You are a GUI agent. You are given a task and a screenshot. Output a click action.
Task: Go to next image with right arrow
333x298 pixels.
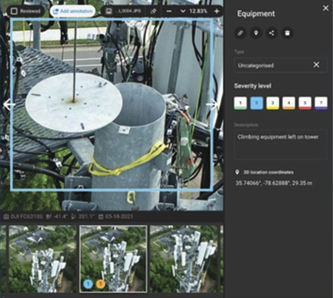coord(212,104)
